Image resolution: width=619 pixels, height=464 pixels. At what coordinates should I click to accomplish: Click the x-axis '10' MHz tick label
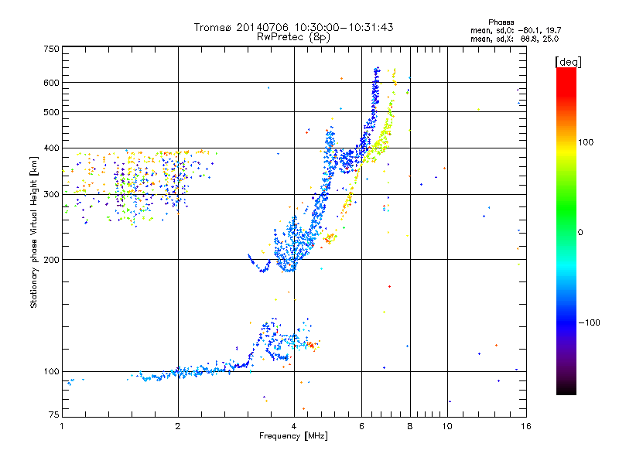click(447, 426)
